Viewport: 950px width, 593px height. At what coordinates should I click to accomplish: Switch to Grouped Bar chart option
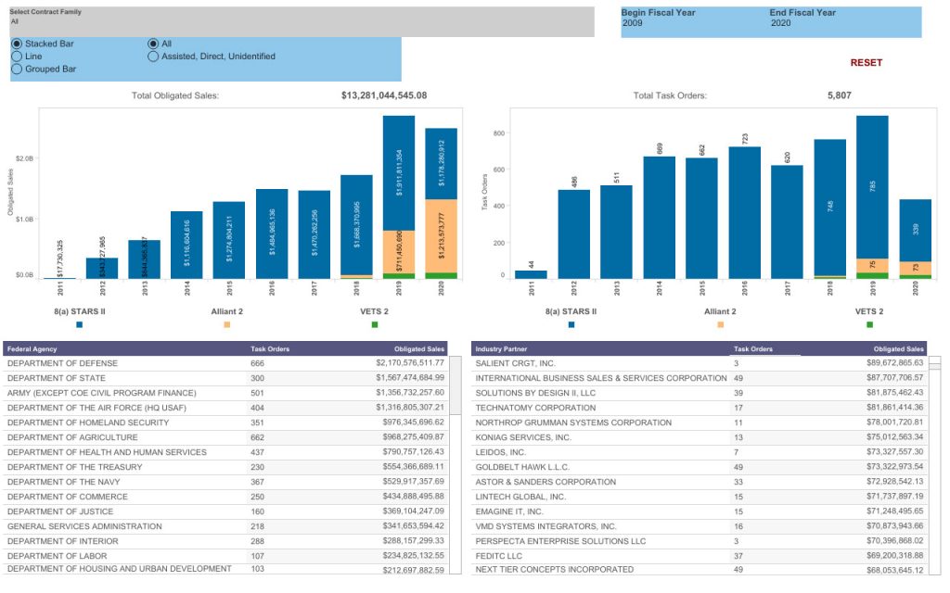pos(17,69)
